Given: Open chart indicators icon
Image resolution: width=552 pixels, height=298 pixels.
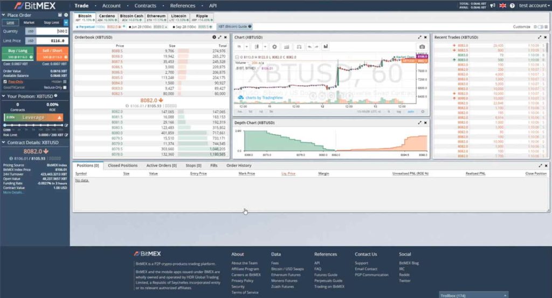Looking at the screenshot, I should (x=287, y=47).
